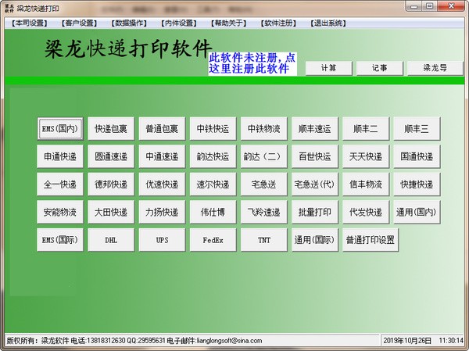
Task: Click the 梁龙导 button
Action: (435, 68)
